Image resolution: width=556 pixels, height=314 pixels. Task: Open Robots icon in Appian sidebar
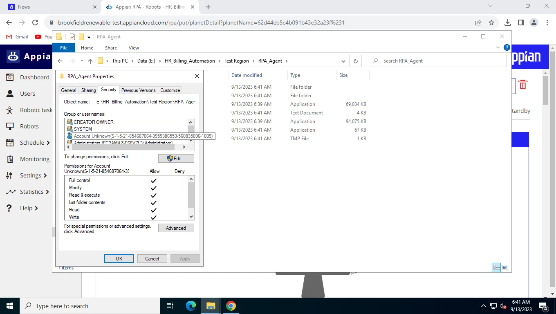10,126
